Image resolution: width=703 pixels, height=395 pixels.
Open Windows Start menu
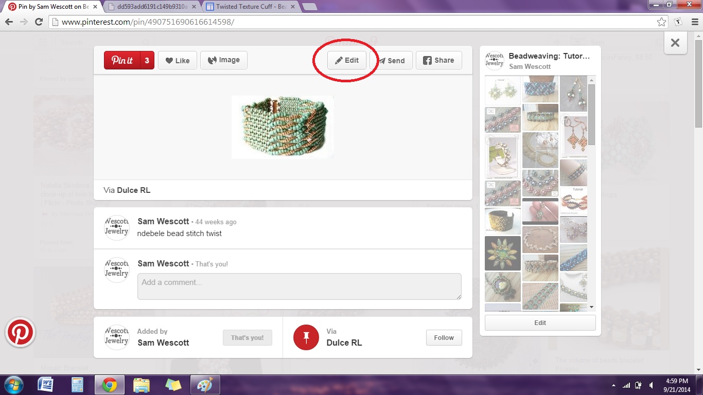13,385
